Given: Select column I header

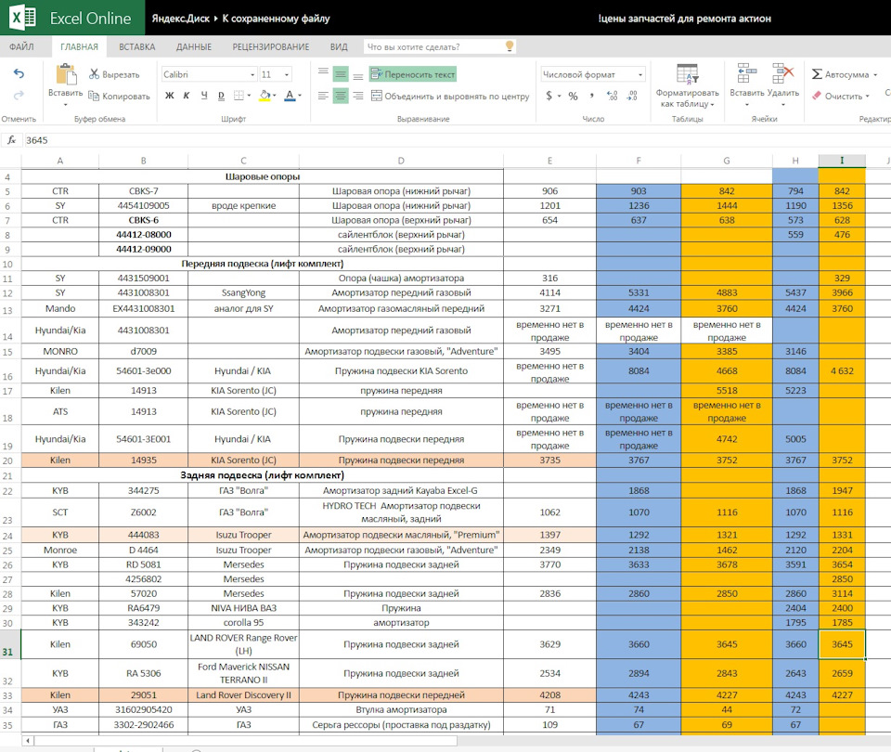Looking at the screenshot, I should tap(842, 161).
